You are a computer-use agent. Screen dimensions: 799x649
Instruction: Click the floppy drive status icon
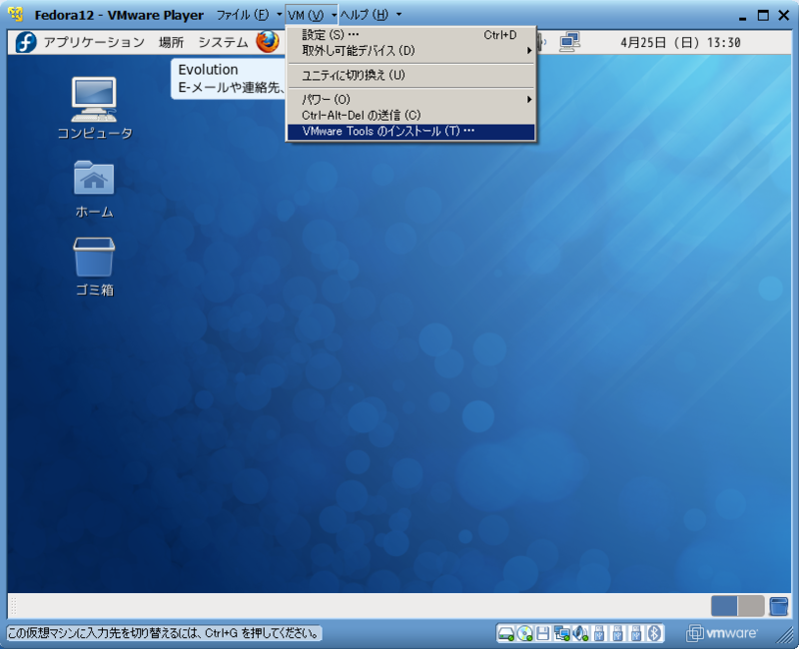[542, 633]
